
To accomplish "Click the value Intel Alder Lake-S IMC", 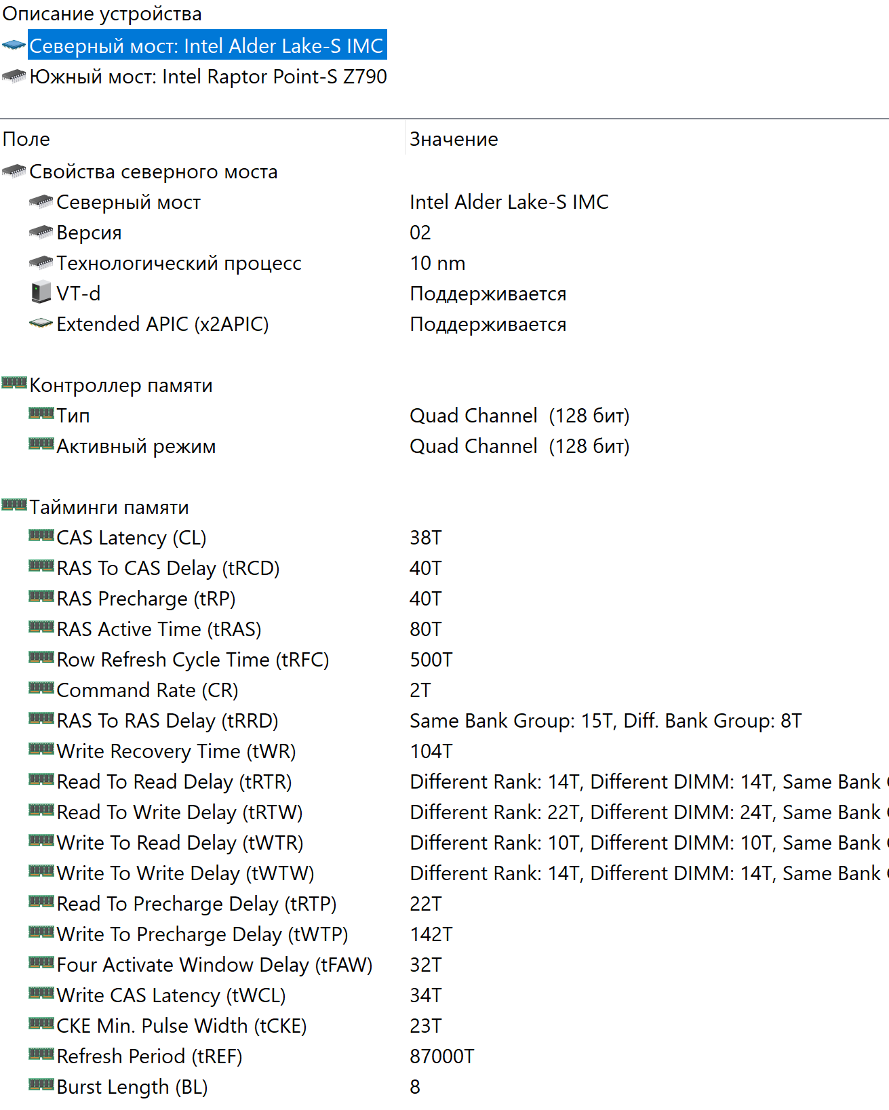I will coord(509,202).
